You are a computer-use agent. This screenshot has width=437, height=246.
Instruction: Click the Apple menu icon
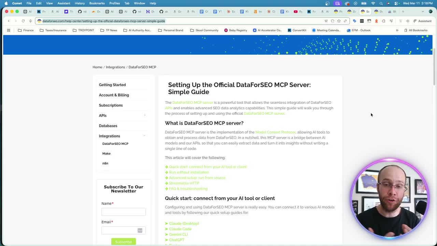pos(6,3)
